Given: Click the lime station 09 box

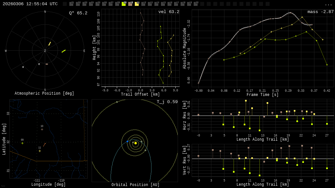Looking at the screenshot, I should 124,4.
